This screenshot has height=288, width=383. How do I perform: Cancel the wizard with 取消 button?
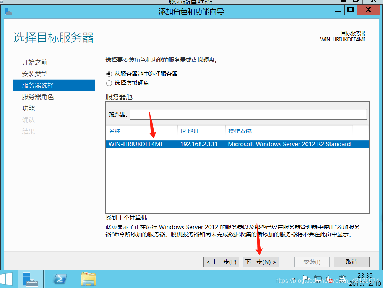point(352,262)
